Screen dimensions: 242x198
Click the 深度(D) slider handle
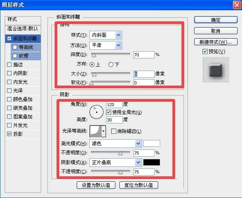(94, 55)
